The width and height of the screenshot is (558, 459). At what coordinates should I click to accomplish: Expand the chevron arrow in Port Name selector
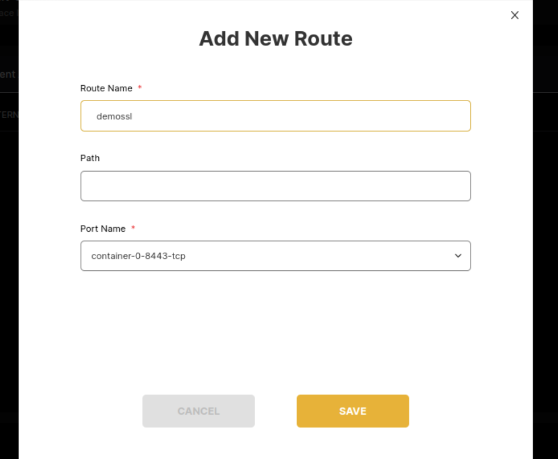pos(458,256)
